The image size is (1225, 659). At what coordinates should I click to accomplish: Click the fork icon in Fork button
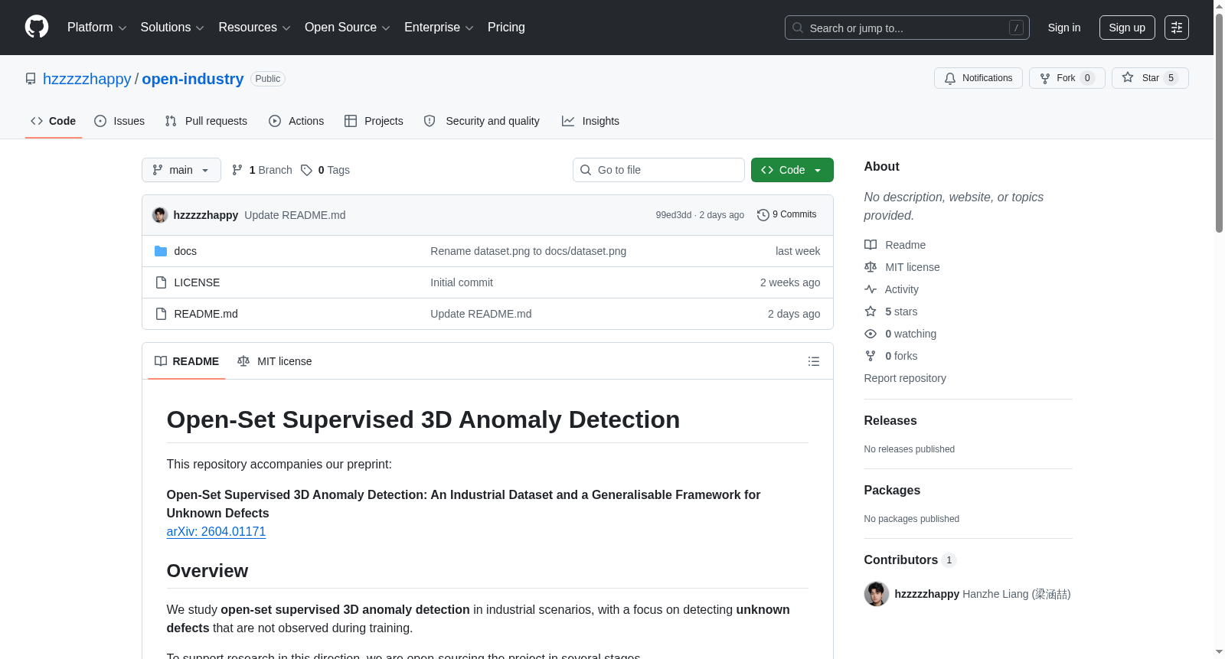[1045, 78]
